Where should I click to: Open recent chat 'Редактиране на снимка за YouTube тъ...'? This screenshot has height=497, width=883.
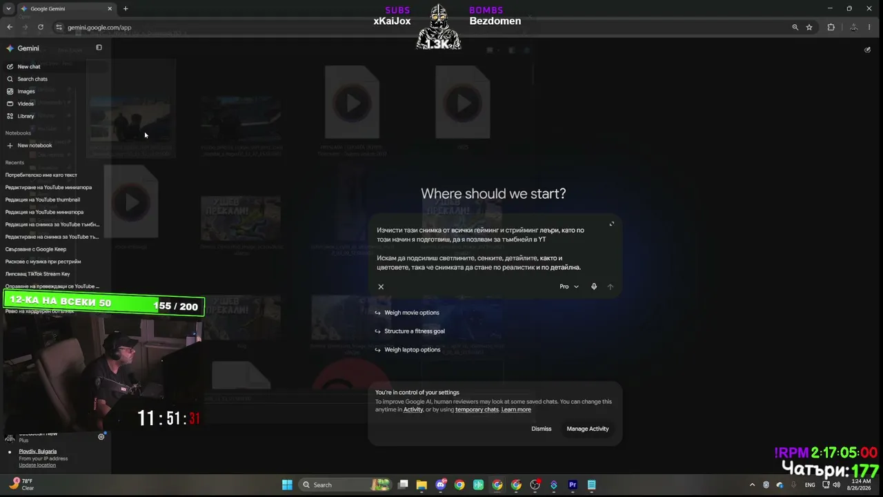52,237
